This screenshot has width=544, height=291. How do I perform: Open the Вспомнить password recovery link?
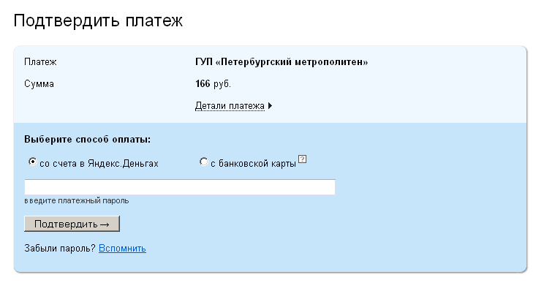(x=122, y=249)
